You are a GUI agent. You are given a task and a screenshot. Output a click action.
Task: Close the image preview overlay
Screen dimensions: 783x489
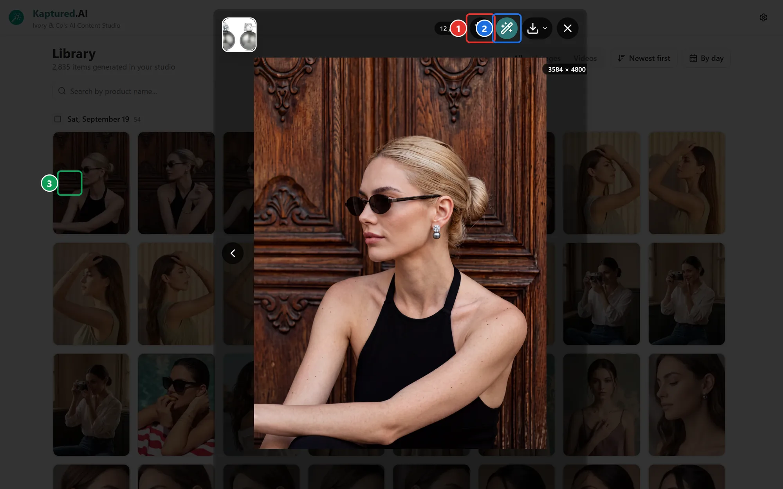coord(567,28)
